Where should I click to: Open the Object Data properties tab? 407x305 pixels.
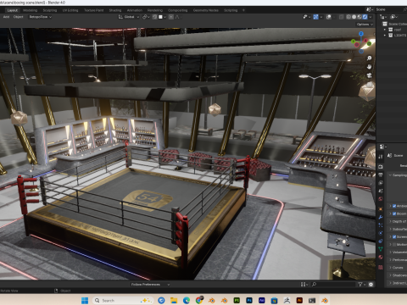point(381,249)
